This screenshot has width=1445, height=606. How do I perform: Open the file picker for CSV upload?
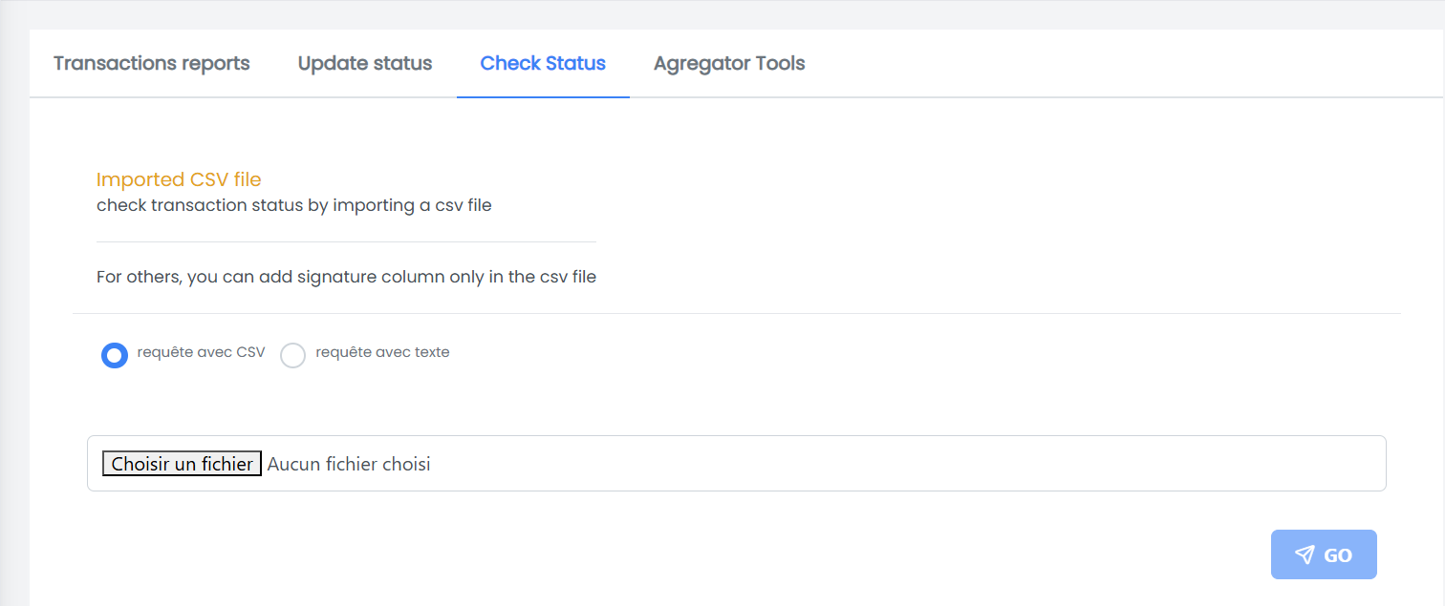181,463
